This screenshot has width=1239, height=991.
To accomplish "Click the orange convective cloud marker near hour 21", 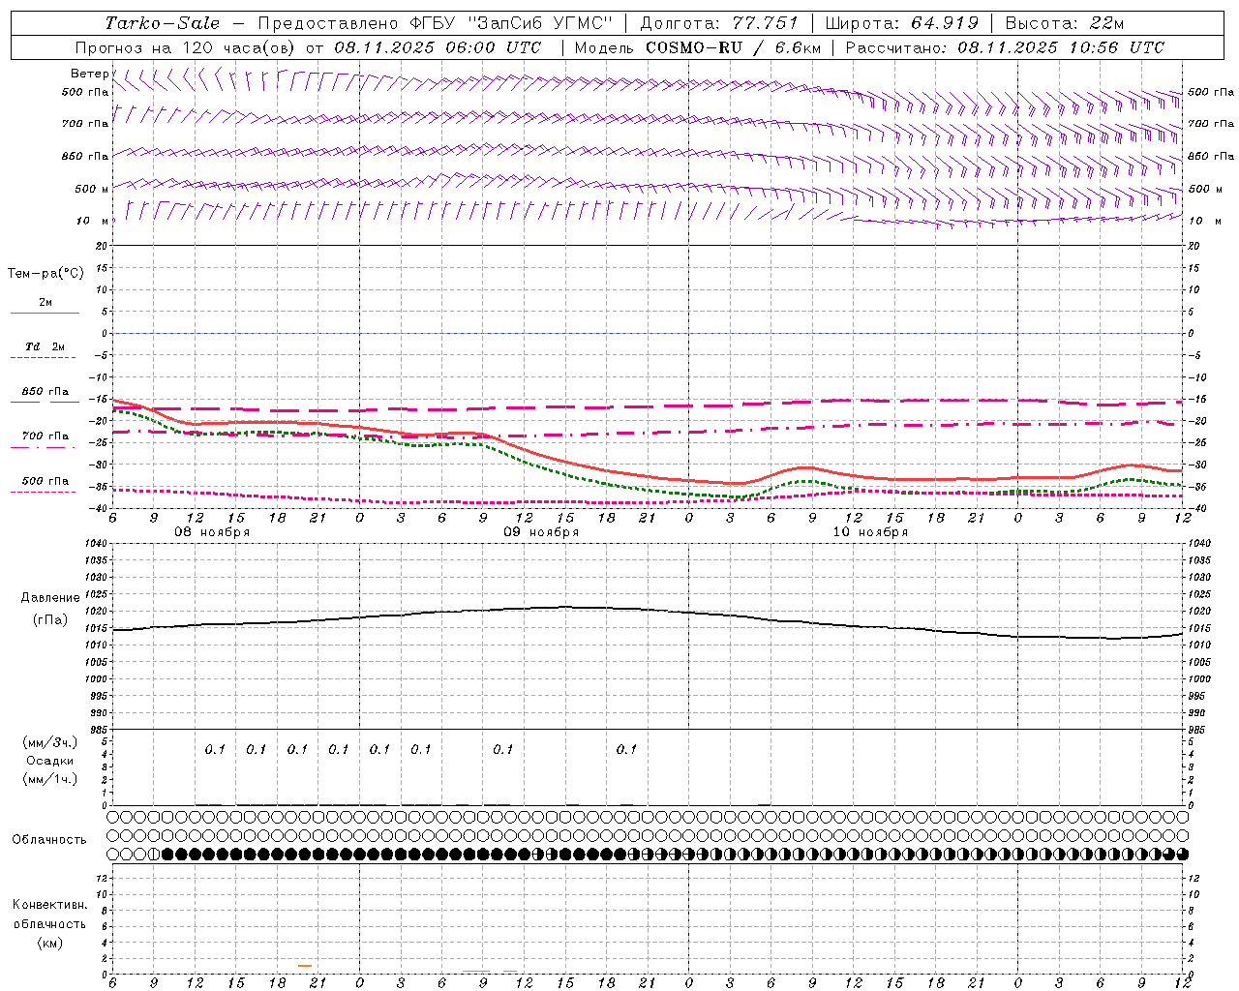I will tap(305, 966).
